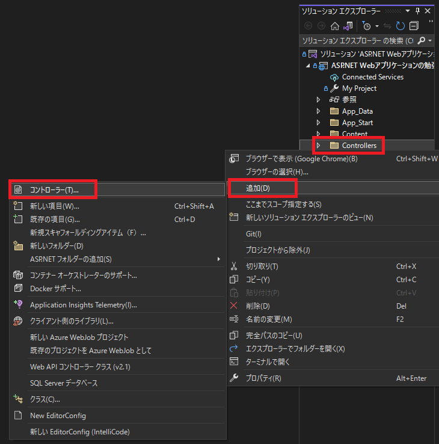The width and height of the screenshot is (439, 444).
Task: Select Connected Services node
Action: [372, 77]
